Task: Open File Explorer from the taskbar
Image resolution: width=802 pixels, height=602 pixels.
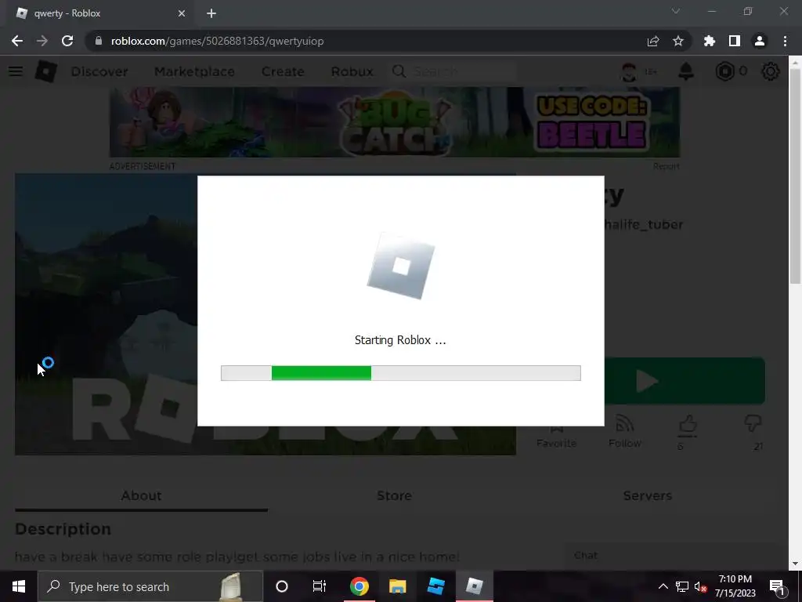Action: [x=397, y=586]
